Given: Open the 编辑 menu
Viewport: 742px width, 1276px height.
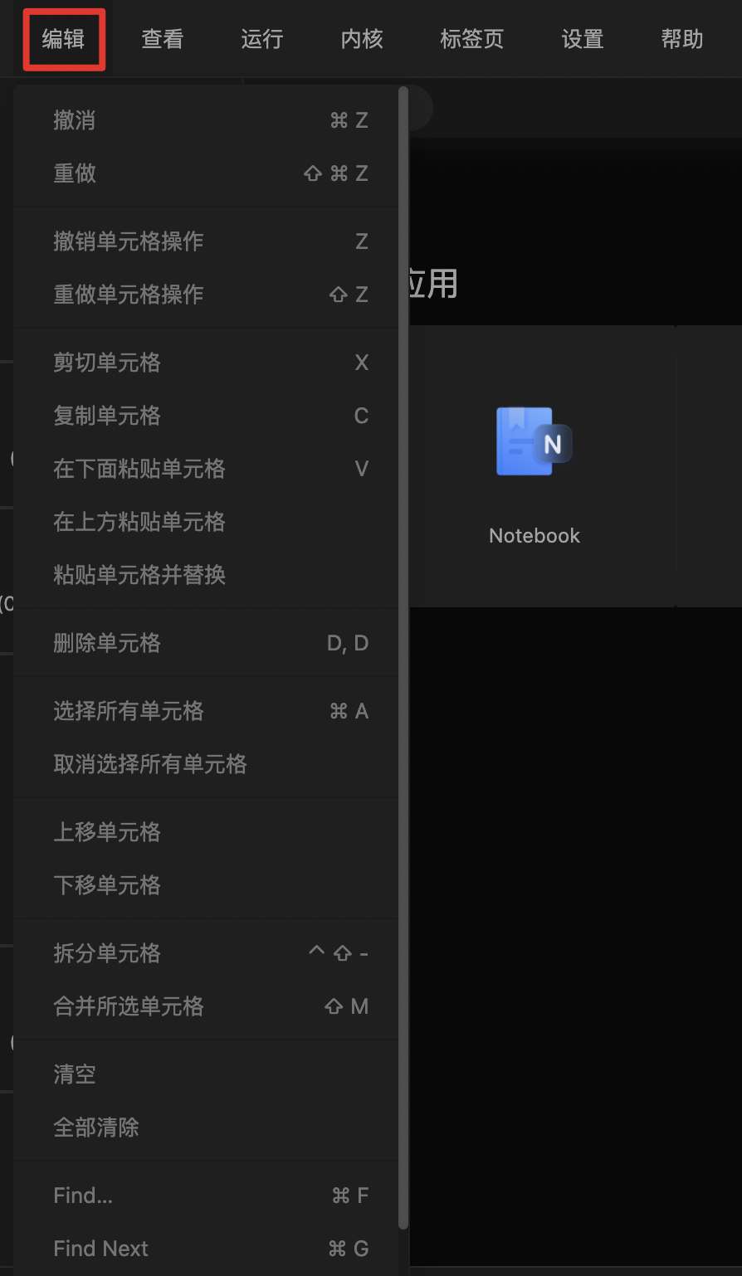Looking at the screenshot, I should tap(64, 39).
